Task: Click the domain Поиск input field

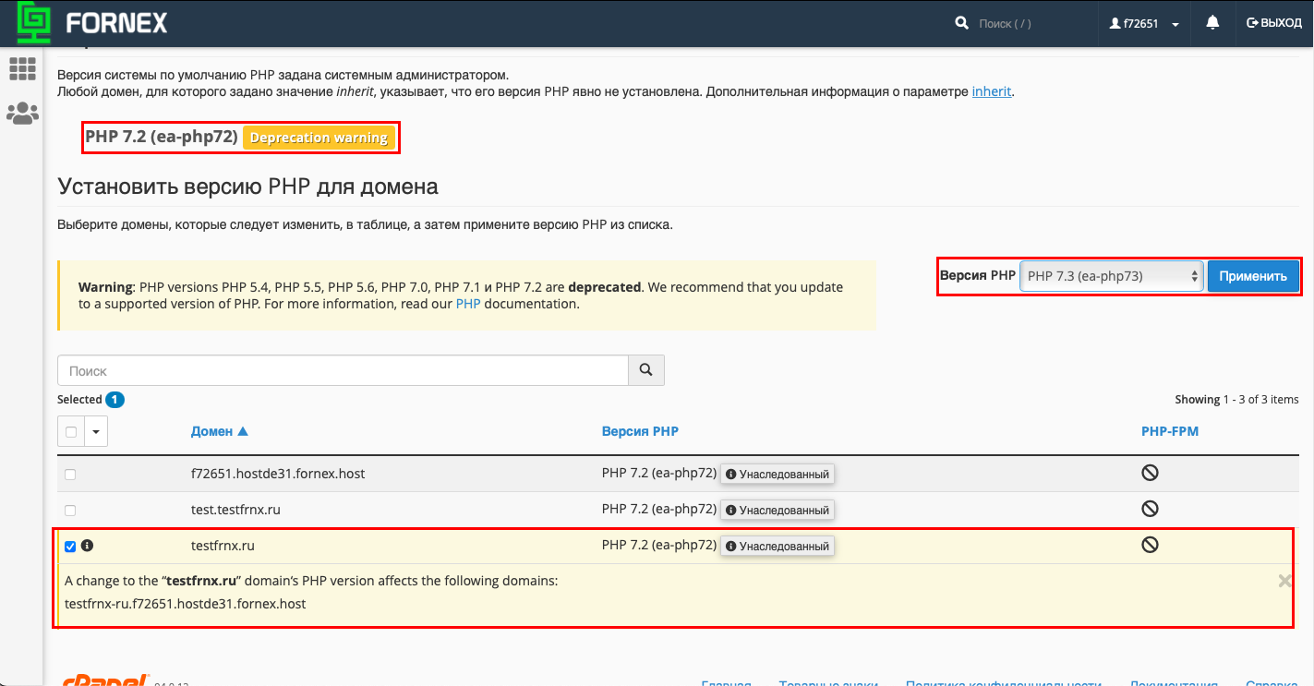Action: point(344,370)
